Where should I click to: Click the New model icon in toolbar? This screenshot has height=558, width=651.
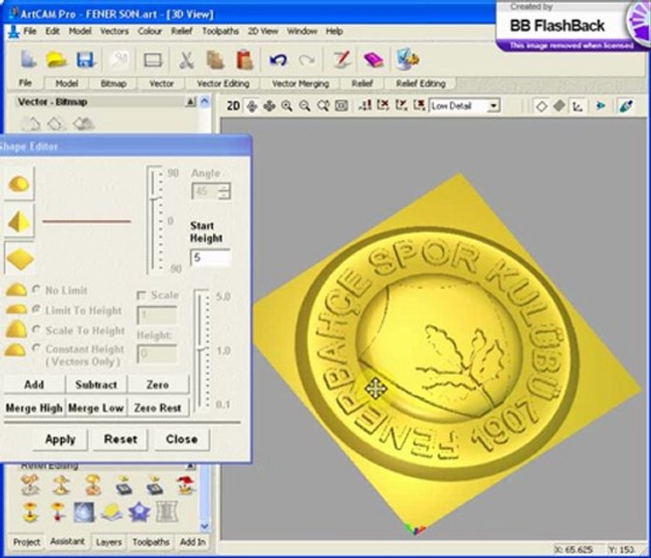click(x=28, y=60)
